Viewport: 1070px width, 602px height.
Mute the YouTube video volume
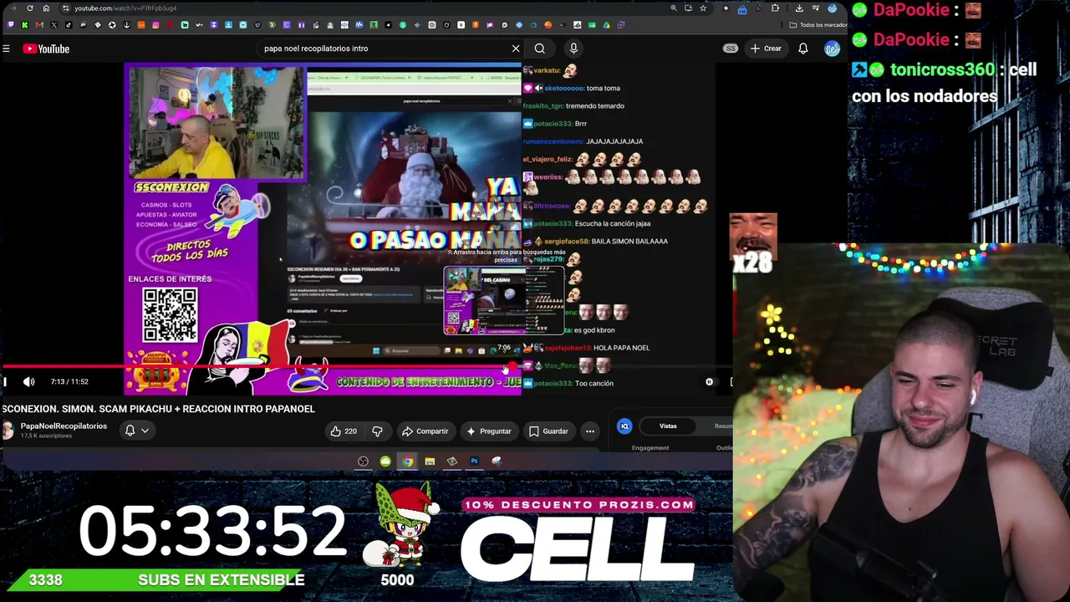pos(28,382)
